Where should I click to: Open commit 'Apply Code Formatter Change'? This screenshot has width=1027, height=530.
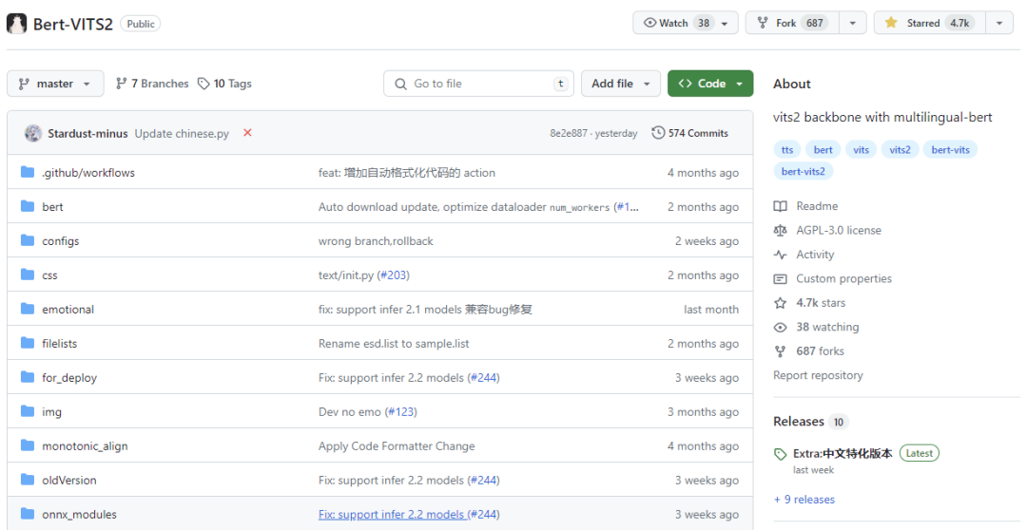point(397,446)
